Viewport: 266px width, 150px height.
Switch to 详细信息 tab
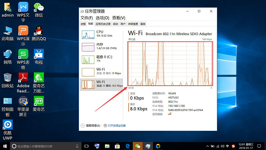pos(133,24)
